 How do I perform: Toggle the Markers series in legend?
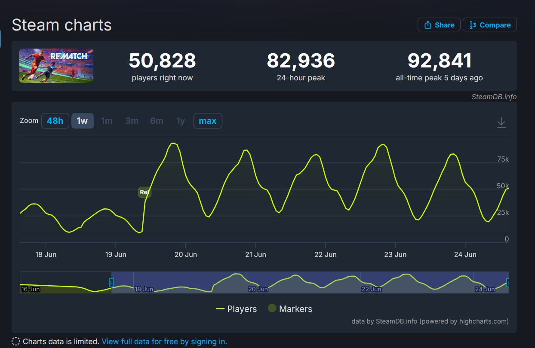coord(290,309)
